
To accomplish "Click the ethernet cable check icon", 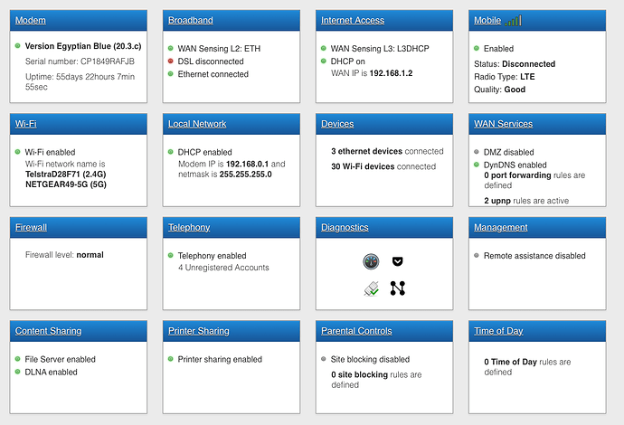I will click(x=372, y=288).
